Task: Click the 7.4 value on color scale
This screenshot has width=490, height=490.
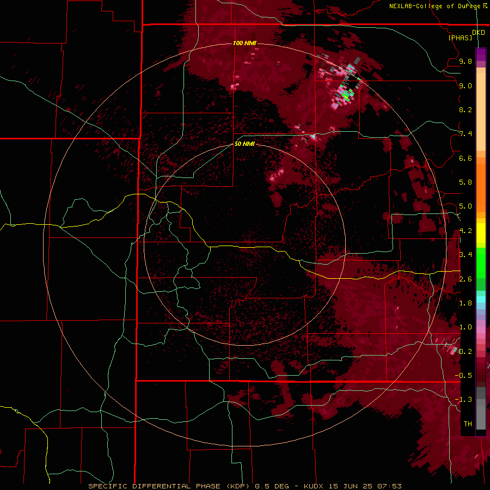Action: click(465, 134)
